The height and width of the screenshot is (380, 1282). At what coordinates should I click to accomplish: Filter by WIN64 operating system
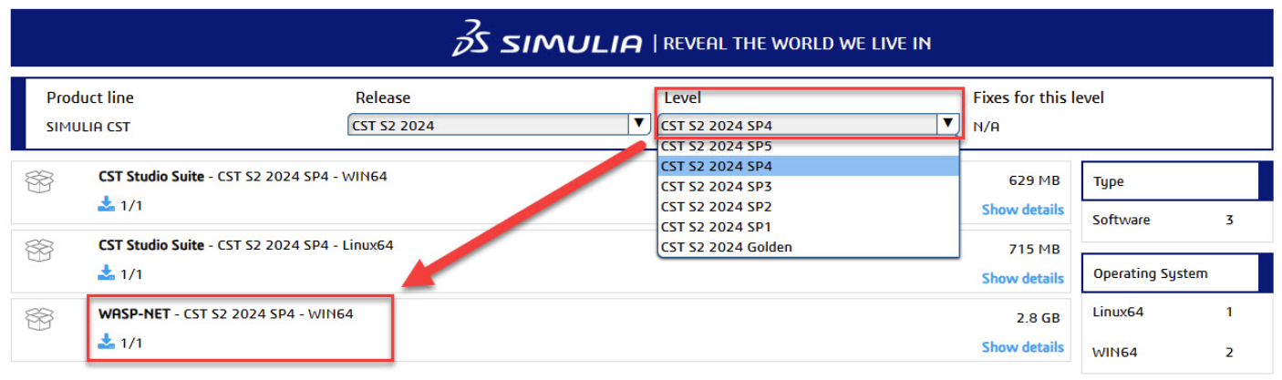[x=1114, y=353]
